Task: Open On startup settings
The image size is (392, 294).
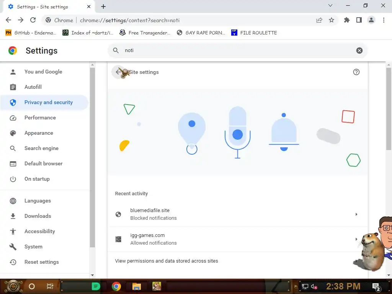Action: [44, 179]
